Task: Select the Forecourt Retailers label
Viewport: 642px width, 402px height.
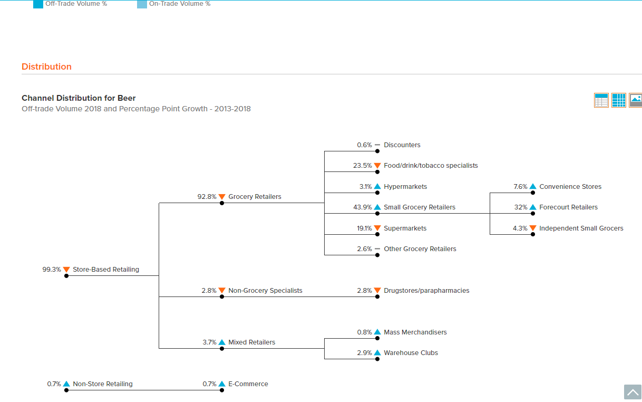Action: [x=569, y=207]
